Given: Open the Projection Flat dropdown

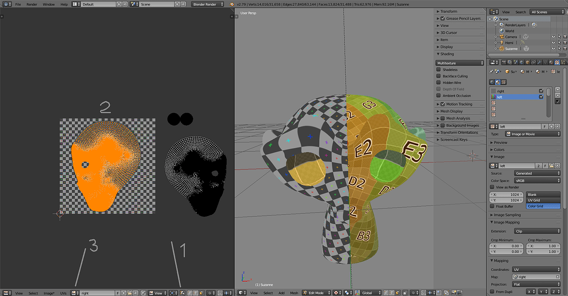Looking at the screenshot, I should (537, 284).
